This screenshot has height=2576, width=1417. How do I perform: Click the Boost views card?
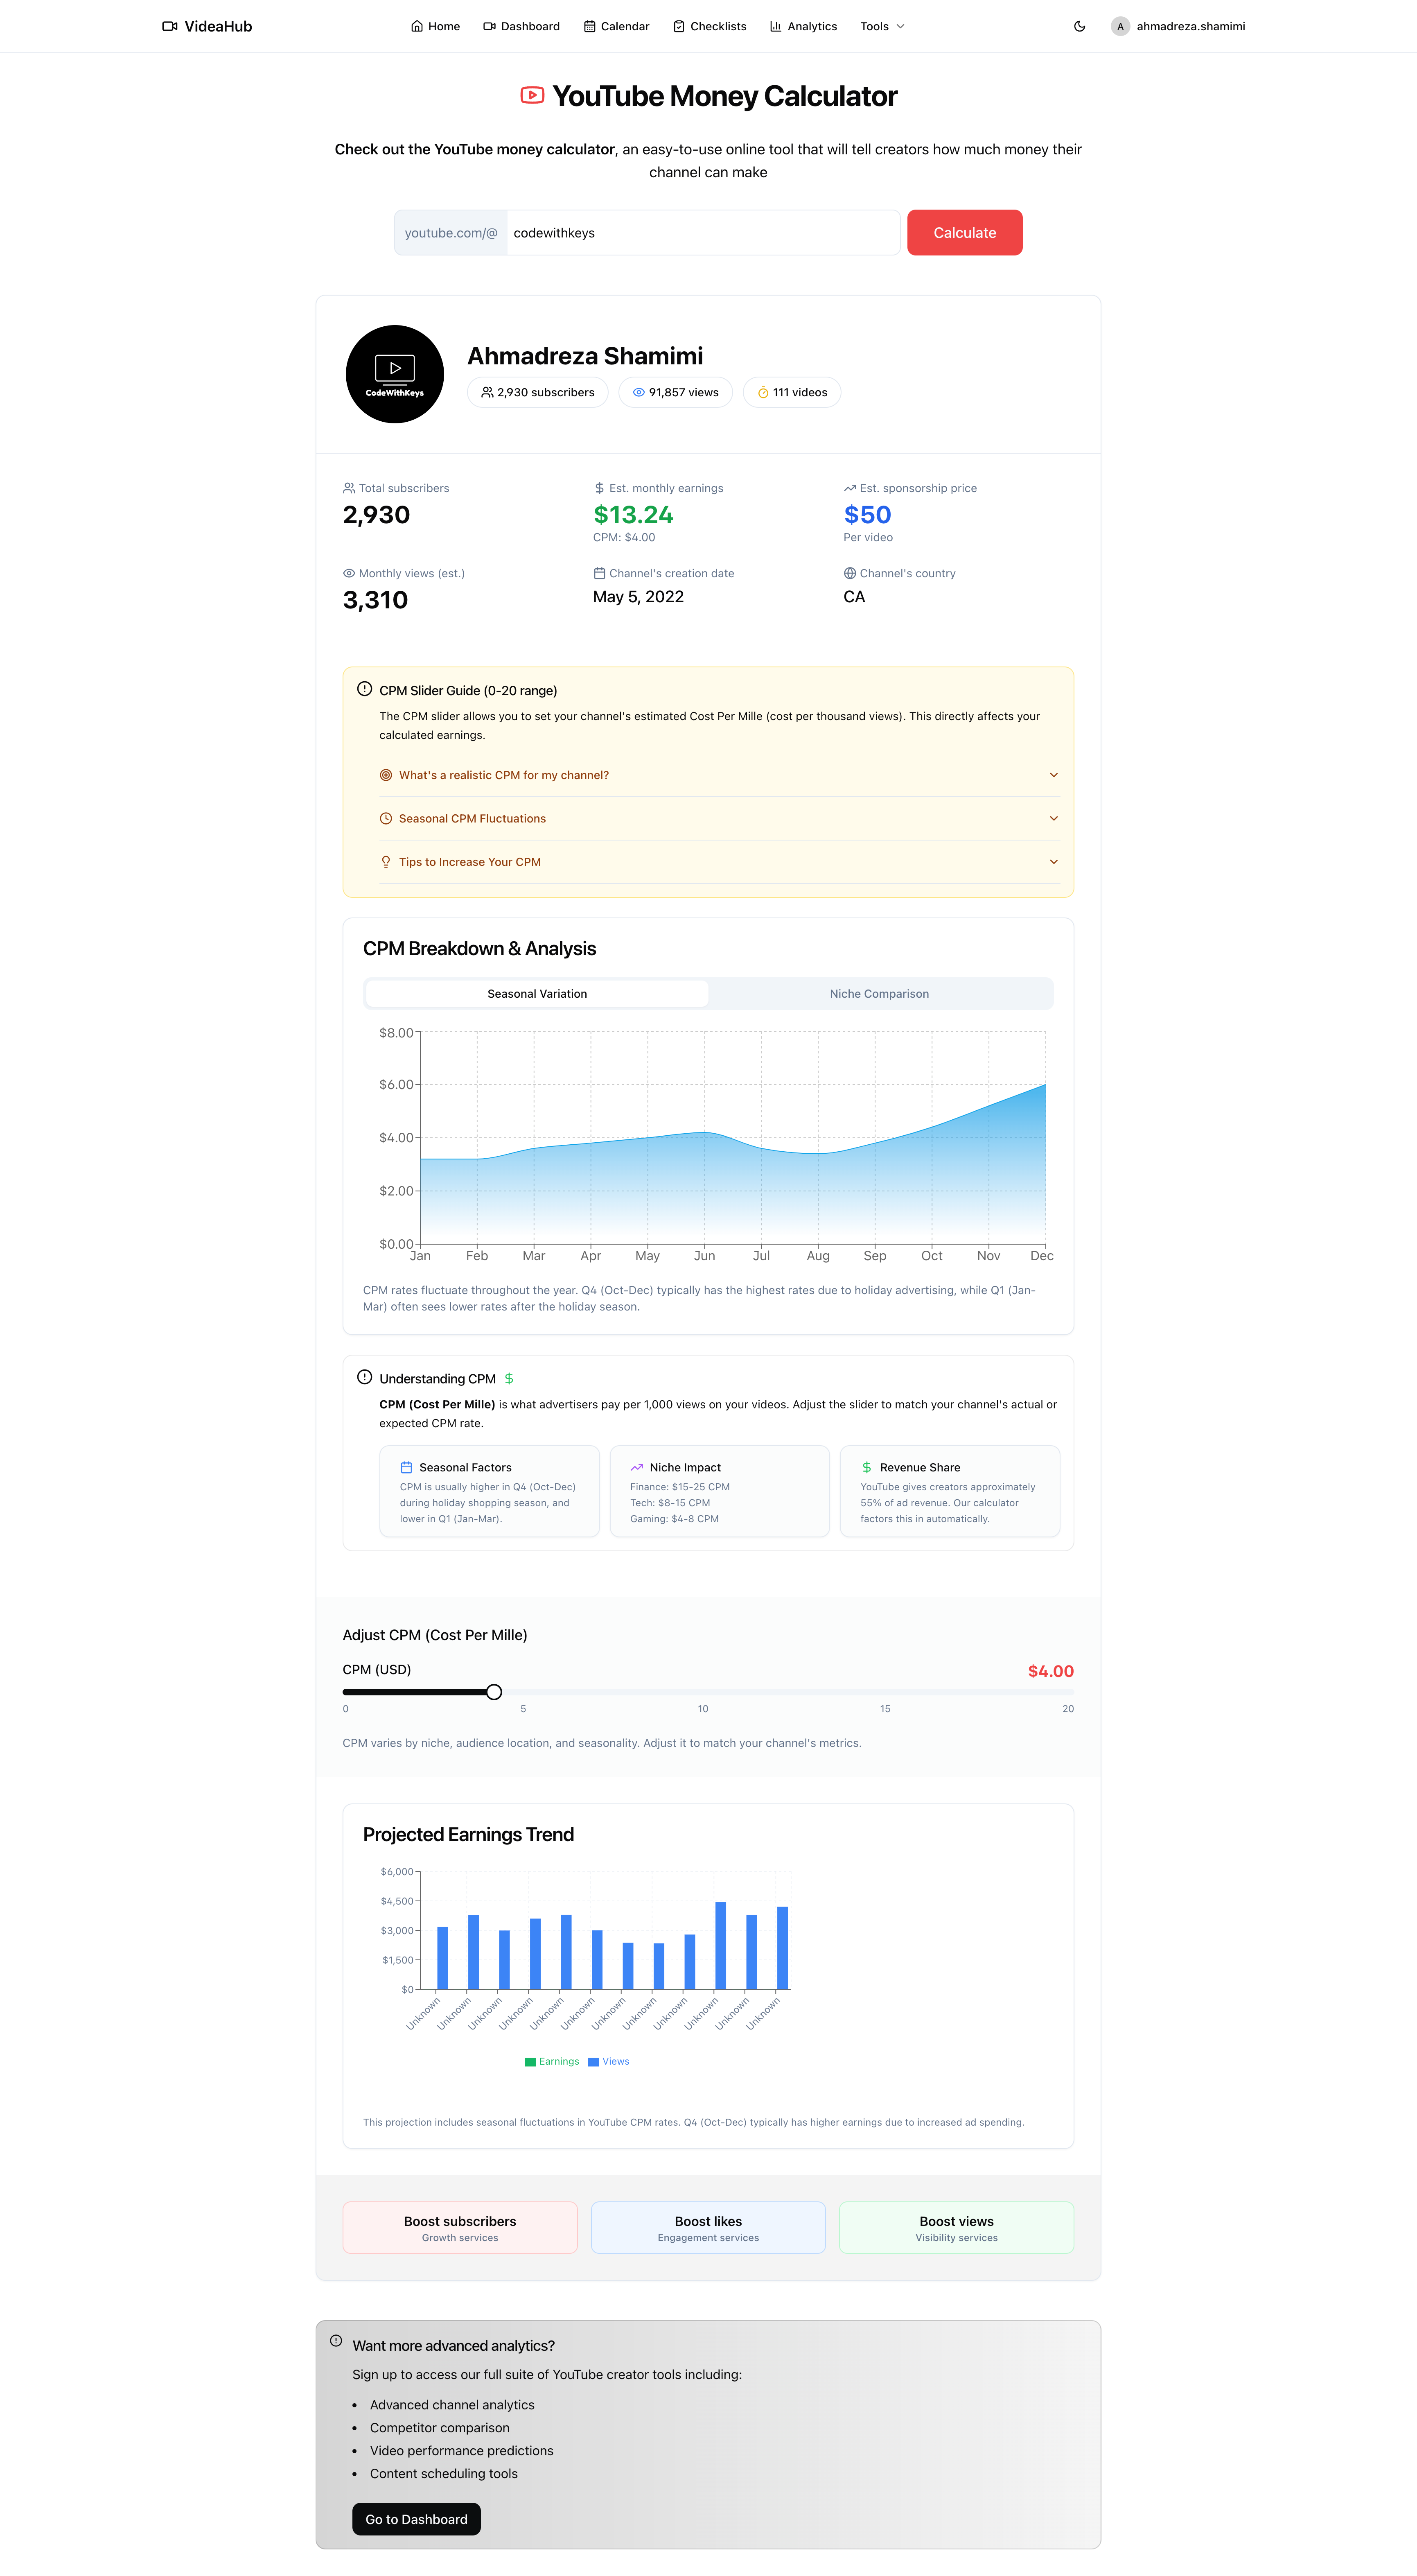pyautogui.click(x=956, y=2227)
